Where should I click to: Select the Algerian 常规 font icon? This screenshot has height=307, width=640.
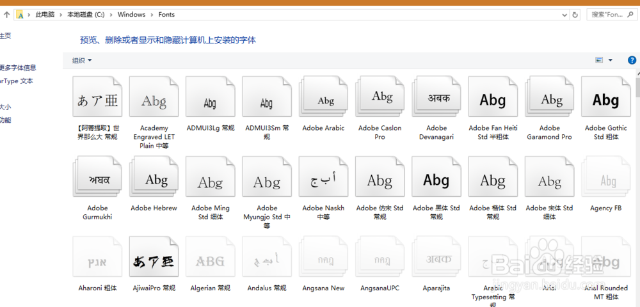[210, 257]
